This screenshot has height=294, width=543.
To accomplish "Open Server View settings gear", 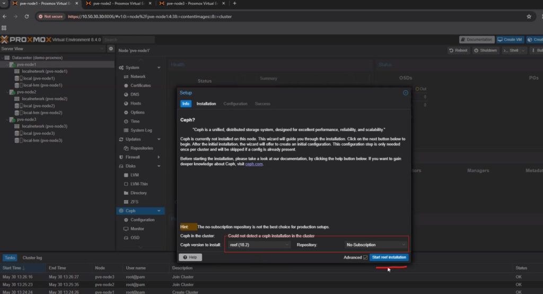I will 111,49.
